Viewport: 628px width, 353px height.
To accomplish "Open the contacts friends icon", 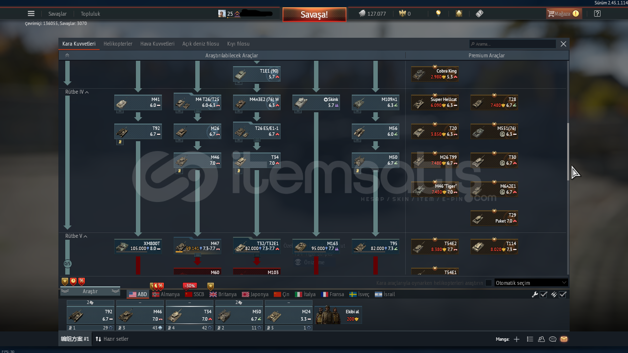I will (542, 339).
